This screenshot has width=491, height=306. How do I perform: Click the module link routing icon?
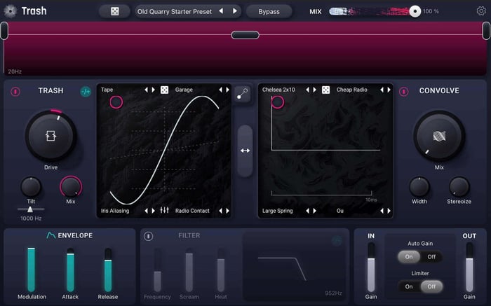[x=243, y=94]
